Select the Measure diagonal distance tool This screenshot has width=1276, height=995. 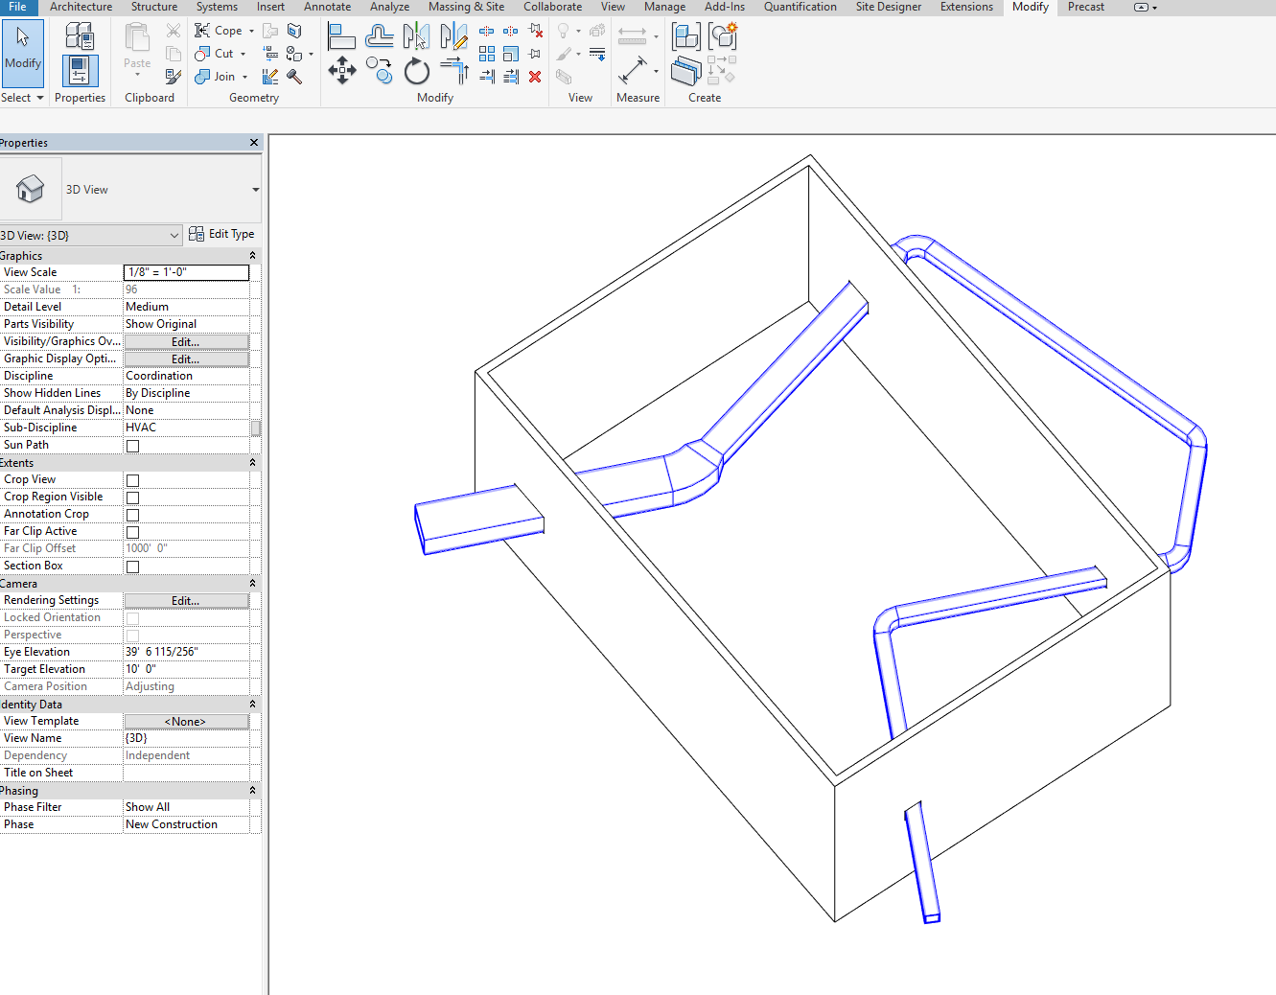(633, 70)
